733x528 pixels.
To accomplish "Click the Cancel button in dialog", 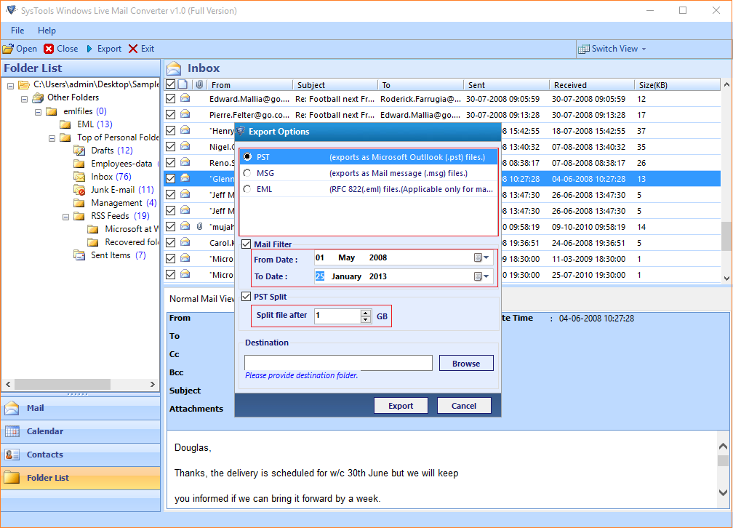I will (464, 406).
